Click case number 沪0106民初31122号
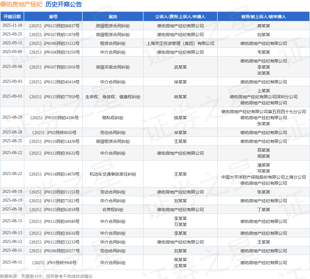310x279 pixels. pyautogui.click(x=54, y=43)
